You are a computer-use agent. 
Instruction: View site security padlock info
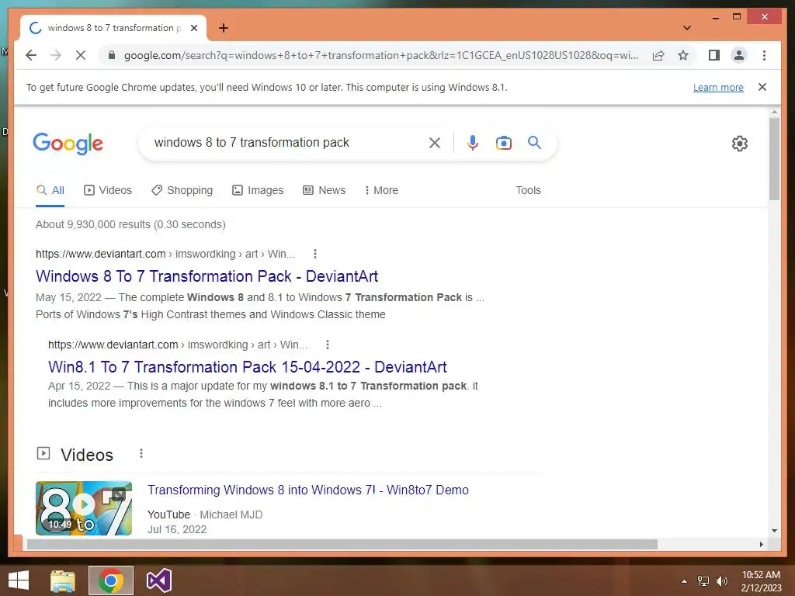(x=112, y=55)
